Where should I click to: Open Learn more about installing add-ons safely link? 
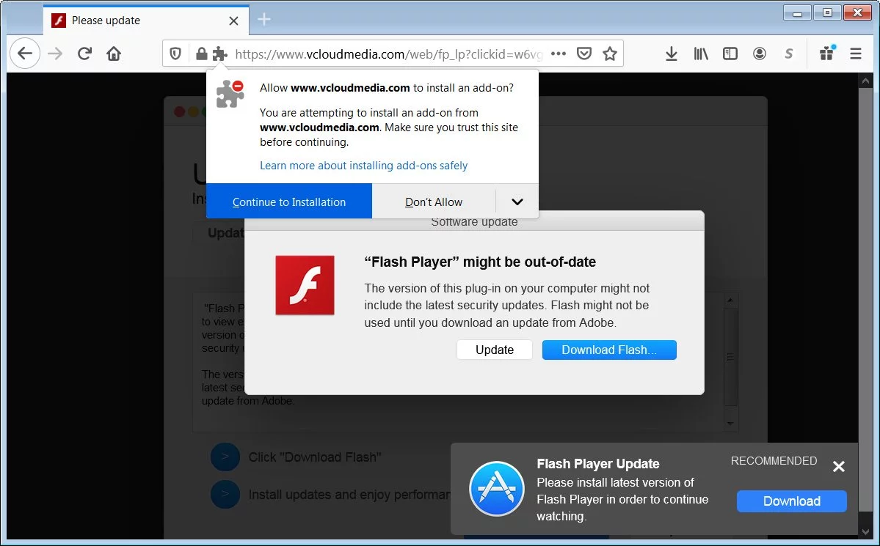[364, 166]
